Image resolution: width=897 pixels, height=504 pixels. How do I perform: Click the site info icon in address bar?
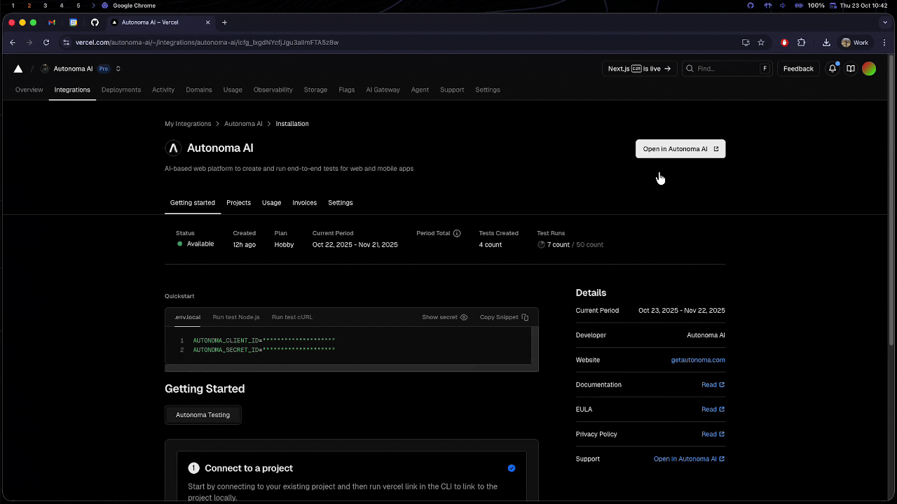point(67,43)
